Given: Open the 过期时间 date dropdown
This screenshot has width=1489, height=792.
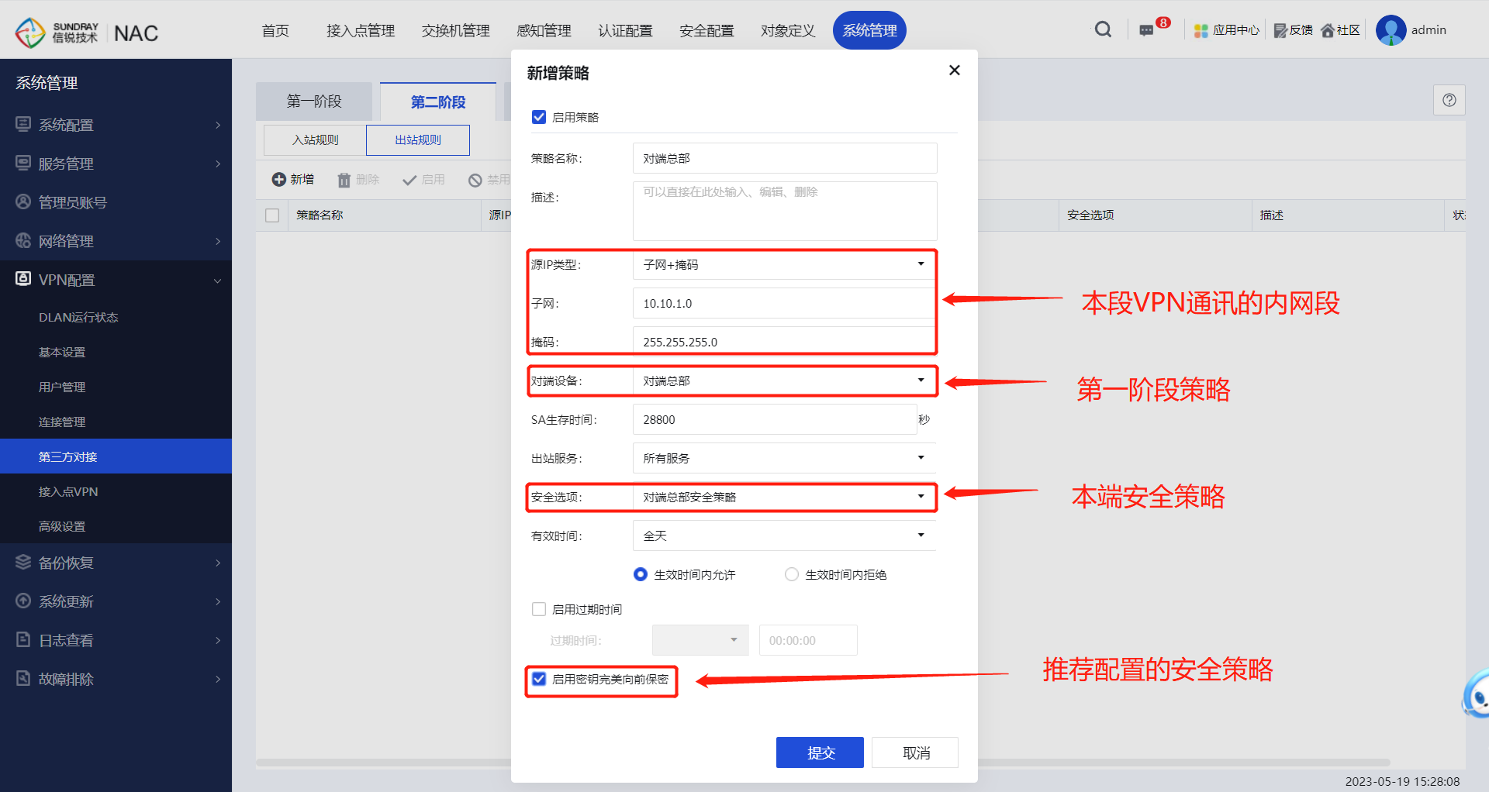Looking at the screenshot, I should (x=700, y=640).
